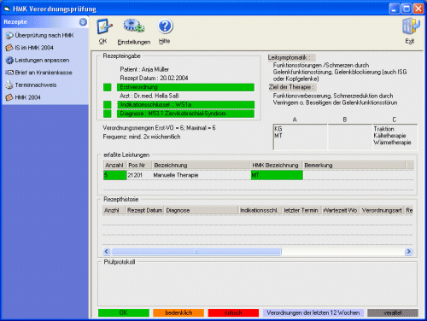Click the gray veraltet legend swatch

(x=393, y=312)
